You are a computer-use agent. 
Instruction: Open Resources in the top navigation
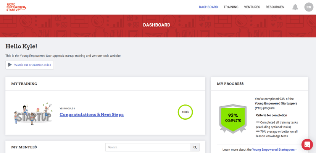[275, 7]
